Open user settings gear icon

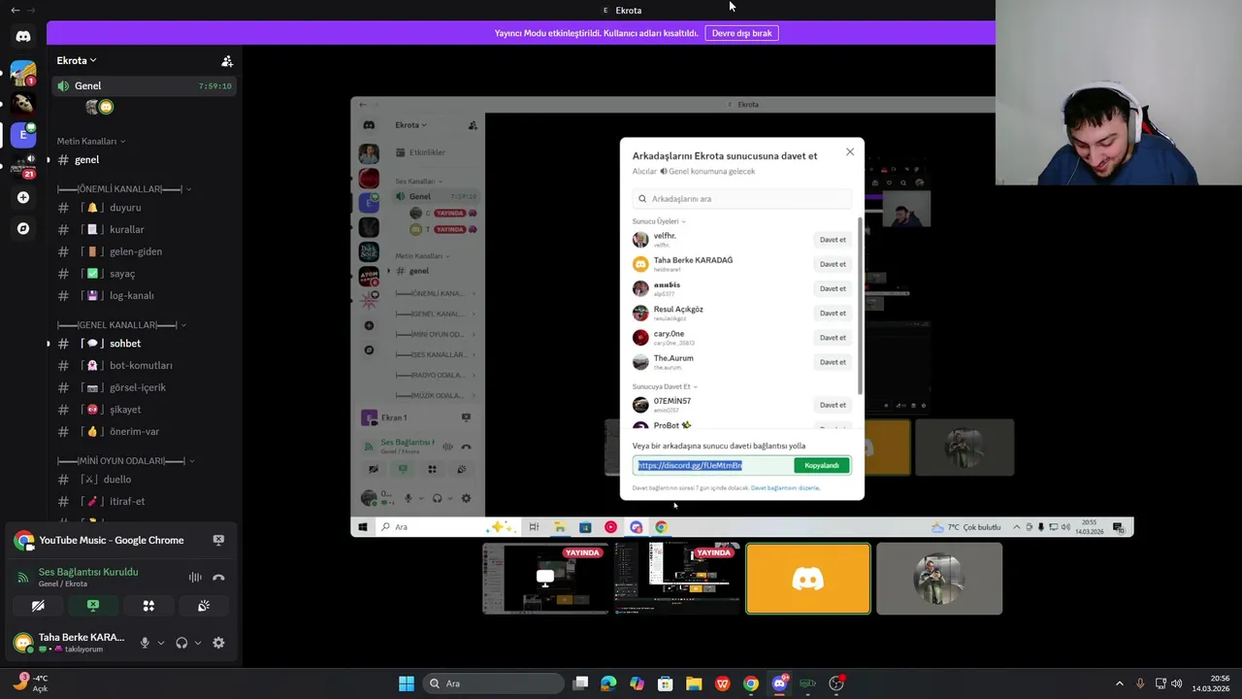point(218,643)
